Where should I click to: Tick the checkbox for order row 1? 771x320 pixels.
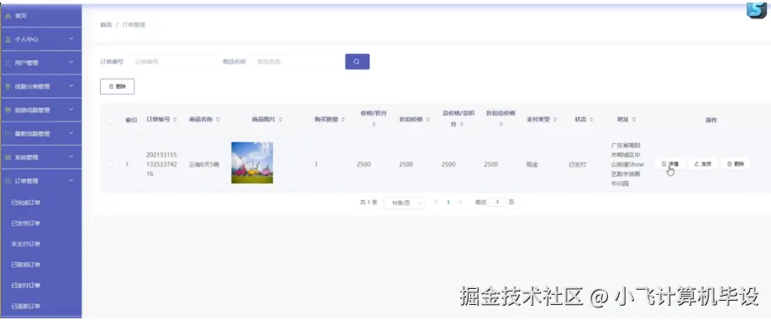[x=111, y=164]
